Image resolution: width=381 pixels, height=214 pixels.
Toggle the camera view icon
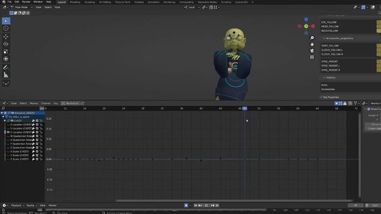pos(312,51)
